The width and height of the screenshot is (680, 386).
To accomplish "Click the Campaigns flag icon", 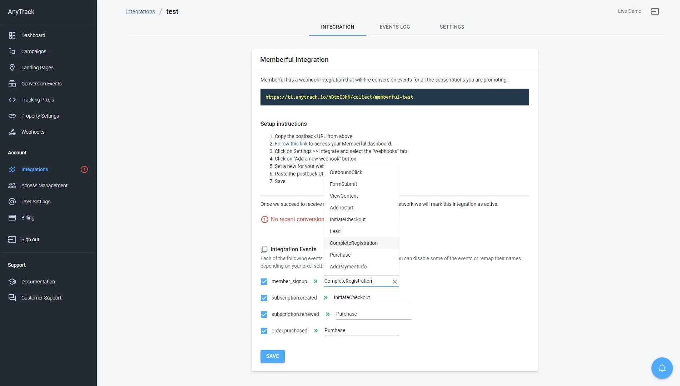I will pyautogui.click(x=12, y=51).
